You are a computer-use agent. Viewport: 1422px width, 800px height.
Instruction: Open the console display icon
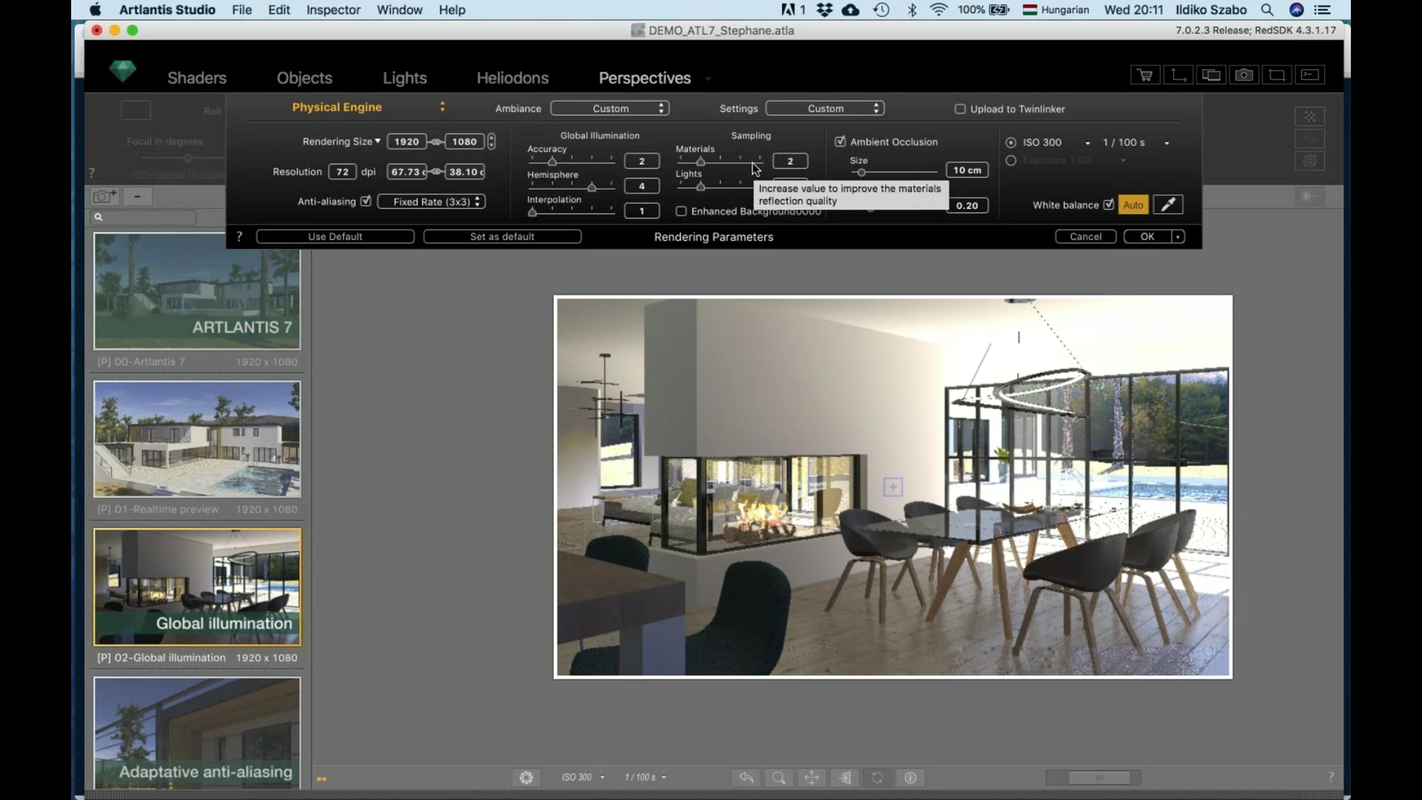pyautogui.click(x=1309, y=75)
